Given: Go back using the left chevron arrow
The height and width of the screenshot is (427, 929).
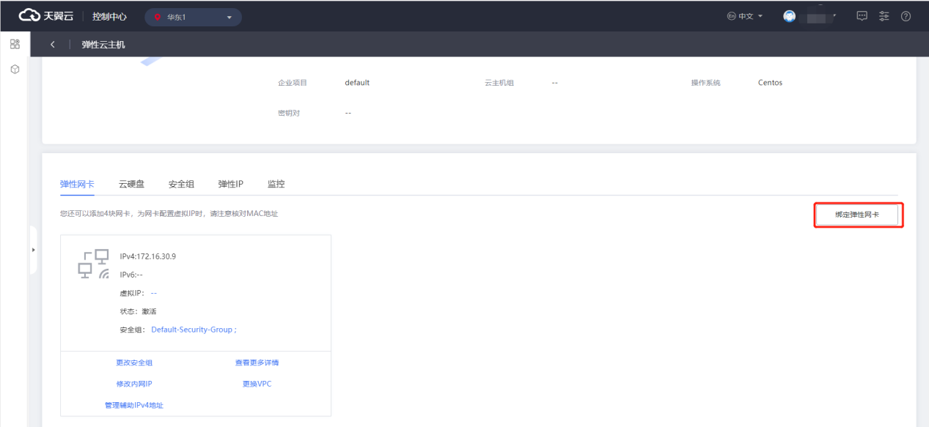Looking at the screenshot, I should click(x=53, y=45).
